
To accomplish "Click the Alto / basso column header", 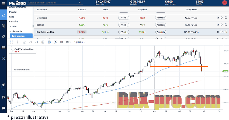I will 191,9.
